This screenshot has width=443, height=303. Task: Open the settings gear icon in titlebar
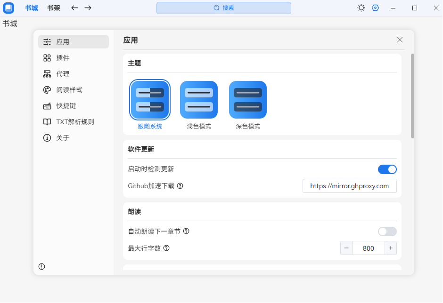pyautogui.click(x=375, y=8)
